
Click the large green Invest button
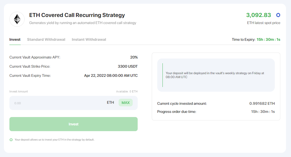[73, 124]
